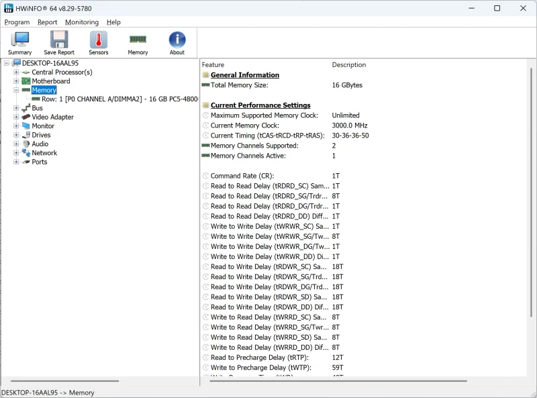
Task: Collapse the Memory tree node
Action: point(16,90)
